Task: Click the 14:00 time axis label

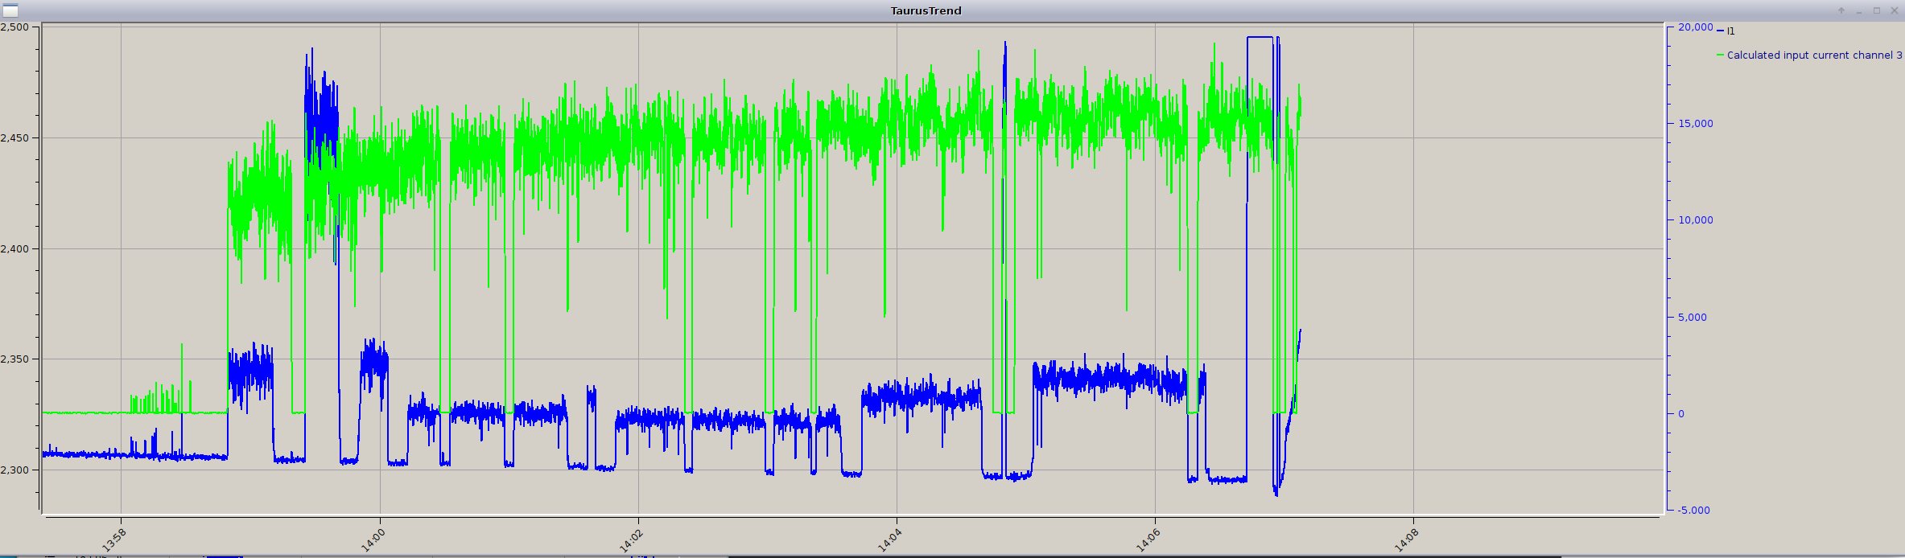Action: [373, 540]
